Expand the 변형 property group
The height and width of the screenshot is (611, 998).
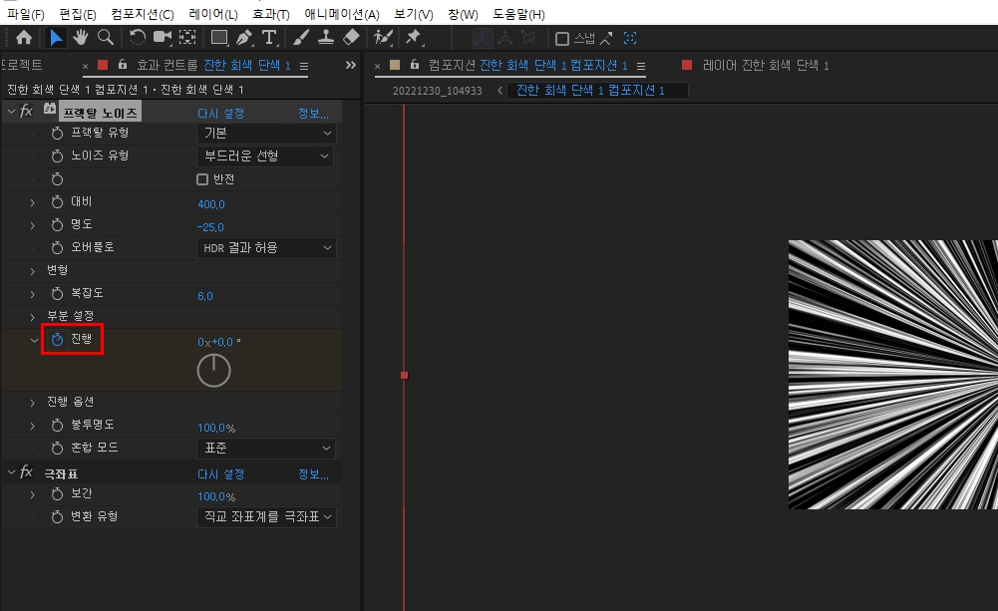[x=33, y=271]
